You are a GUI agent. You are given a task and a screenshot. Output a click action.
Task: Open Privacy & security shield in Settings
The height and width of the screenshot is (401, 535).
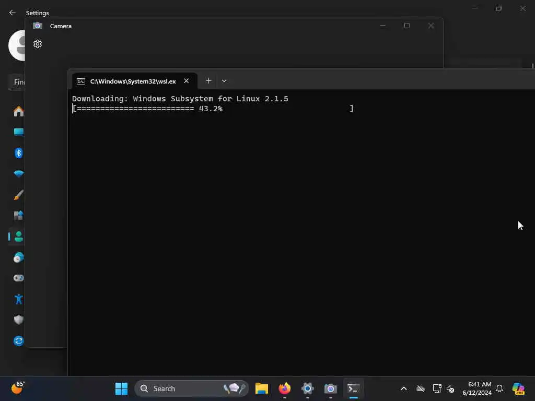18,320
